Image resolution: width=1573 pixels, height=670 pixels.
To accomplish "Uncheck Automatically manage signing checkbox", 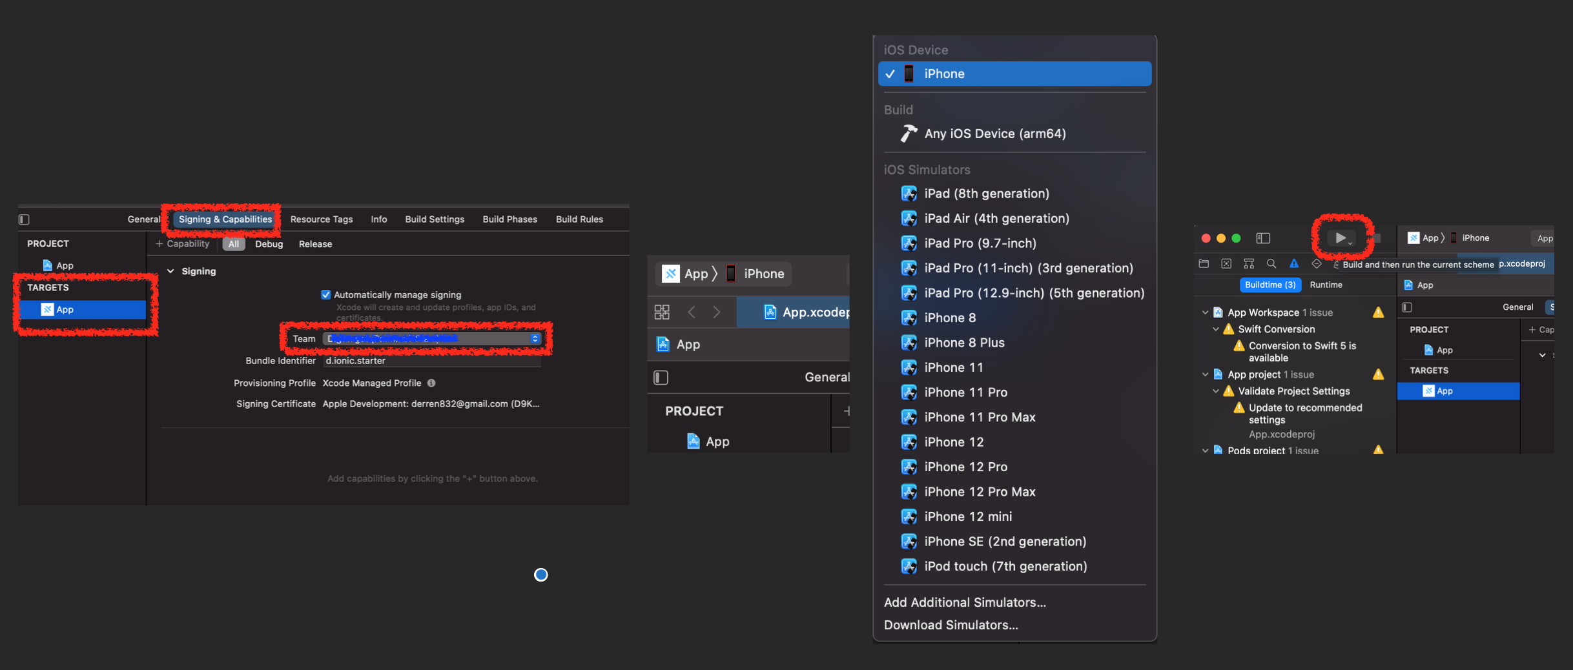I will tap(325, 295).
